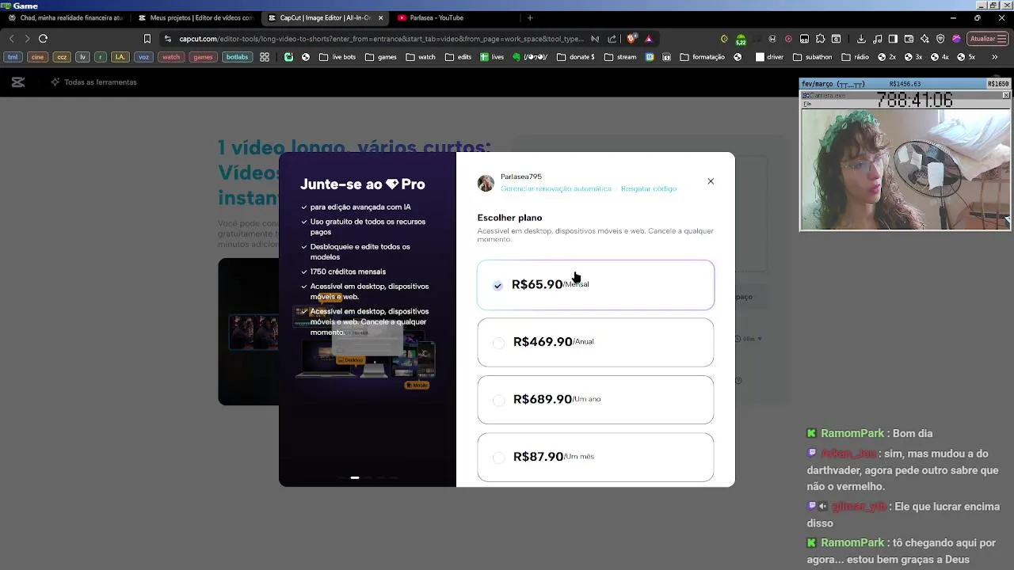
Task: Open the rádio bookmark folder
Action: pos(854,57)
